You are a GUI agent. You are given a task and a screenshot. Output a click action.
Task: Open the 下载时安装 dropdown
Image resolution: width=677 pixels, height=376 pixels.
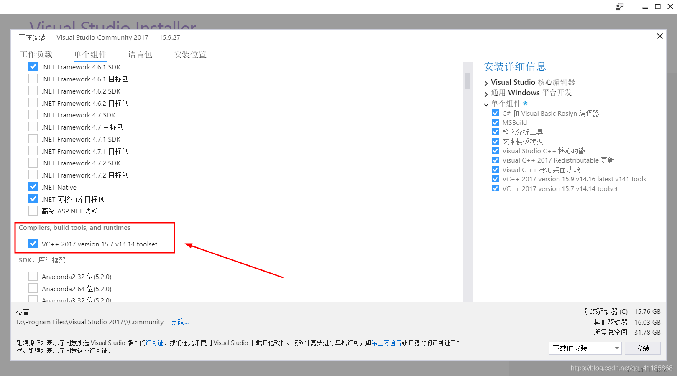[585, 348]
